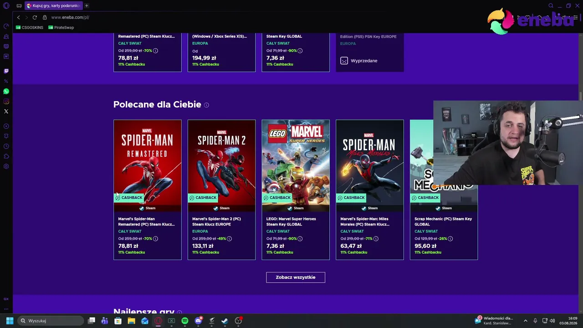Open the Twitch sidebar panel

(6, 71)
